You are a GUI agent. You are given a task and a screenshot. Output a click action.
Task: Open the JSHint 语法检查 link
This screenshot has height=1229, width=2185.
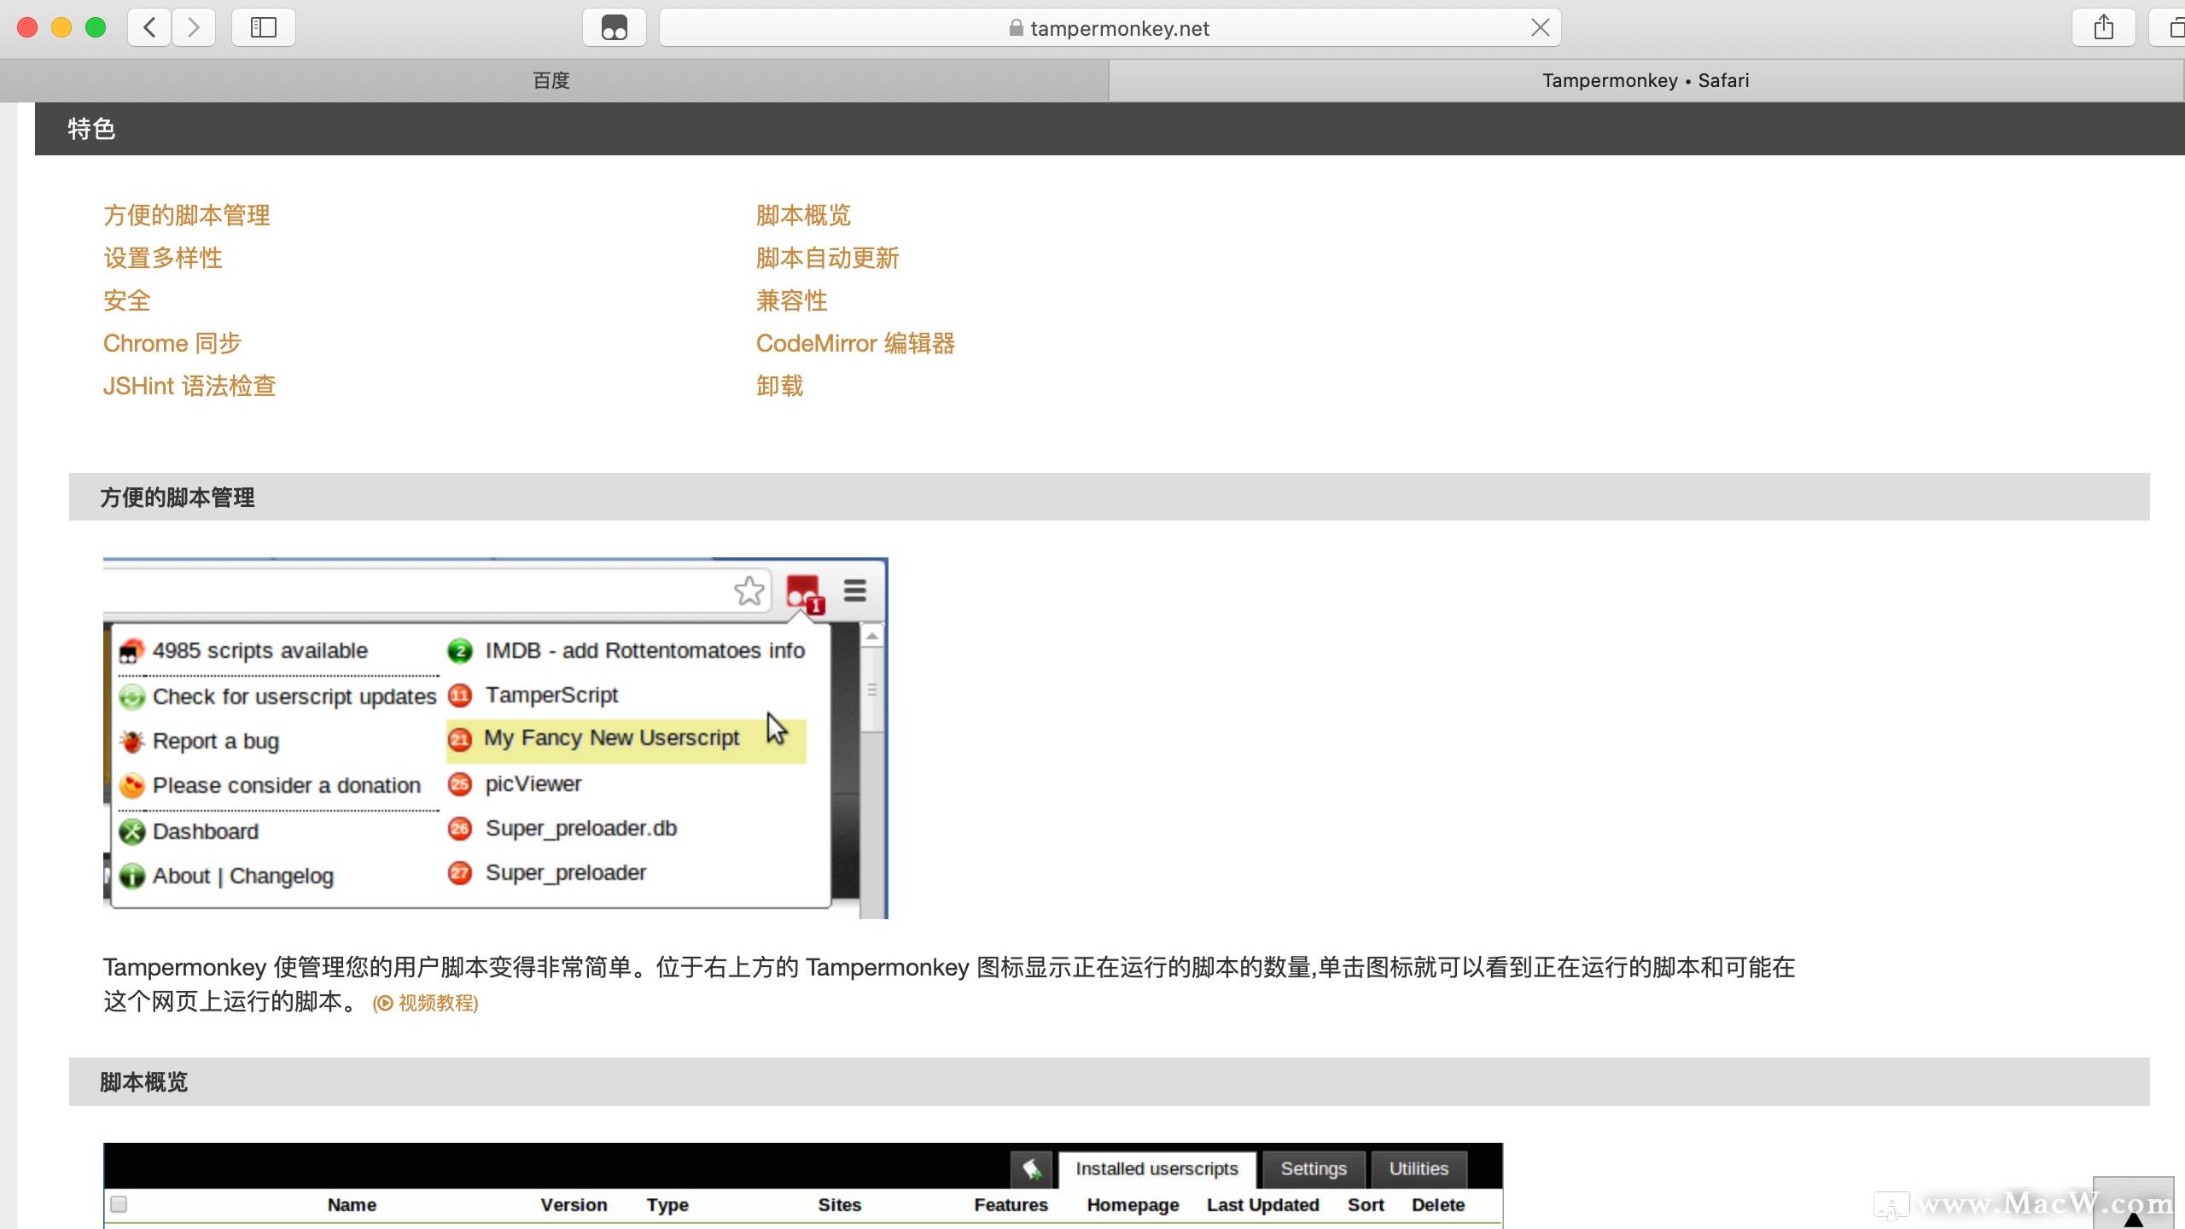click(x=189, y=386)
